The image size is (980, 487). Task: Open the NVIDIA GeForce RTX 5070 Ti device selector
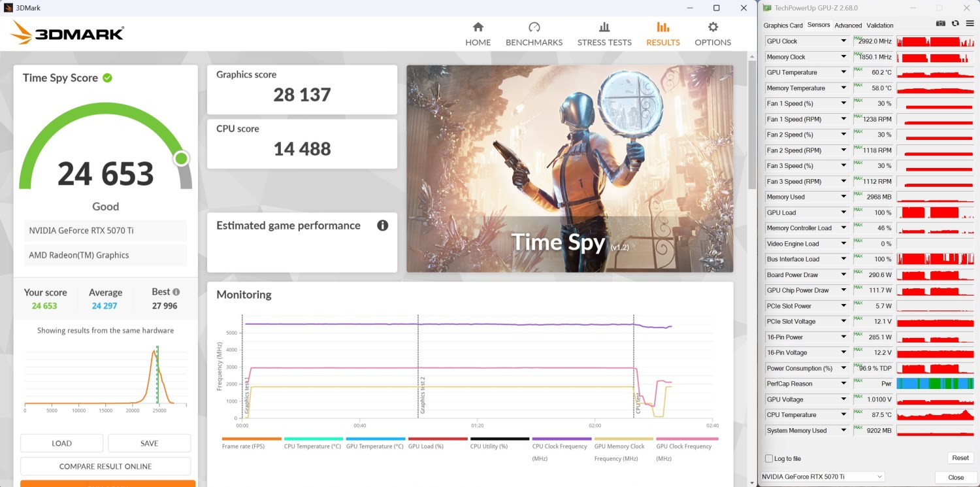pos(823,477)
